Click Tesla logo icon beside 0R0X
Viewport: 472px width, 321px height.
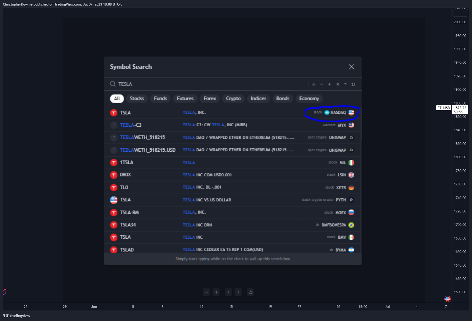[113, 175]
